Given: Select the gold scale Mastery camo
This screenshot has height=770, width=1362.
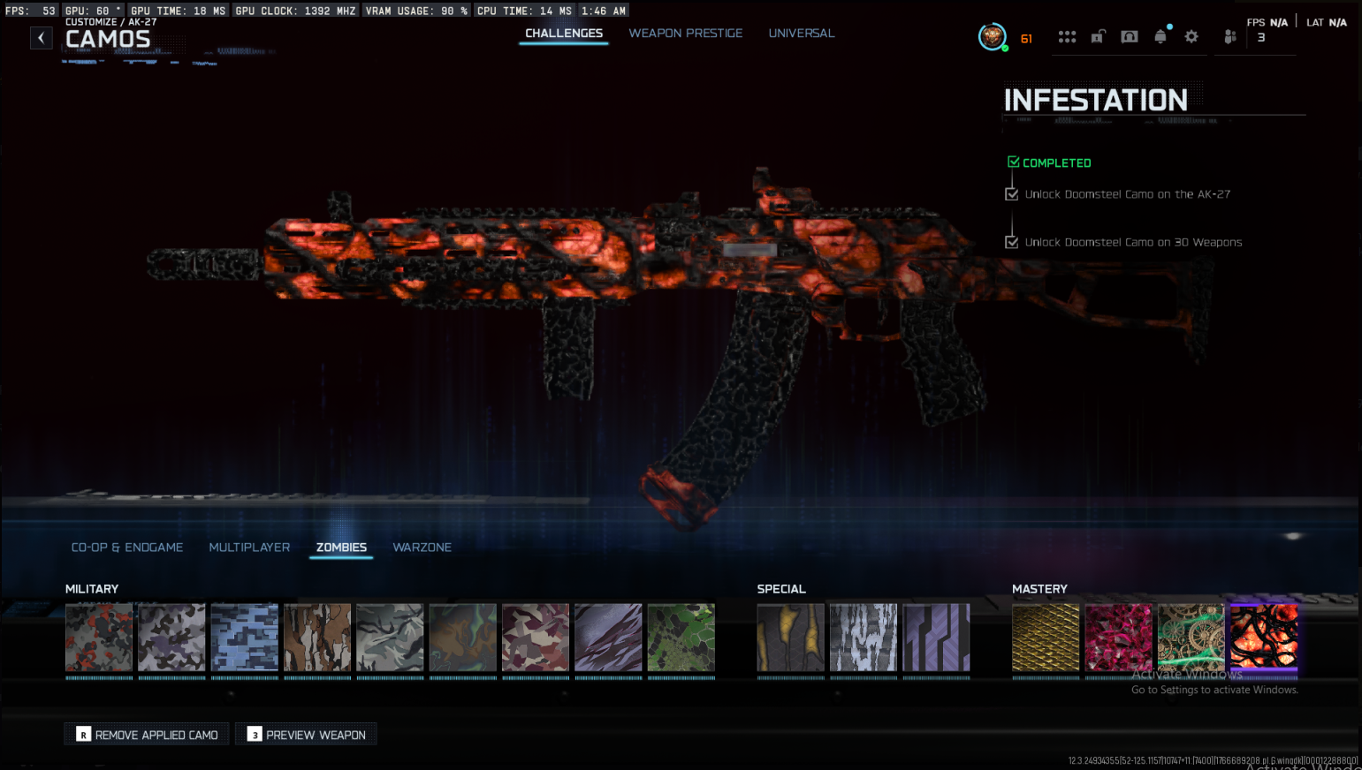Looking at the screenshot, I should pyautogui.click(x=1046, y=638).
